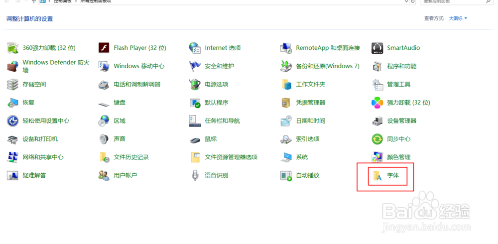Screen dimensions: 498x244
Task: Open Windows 移动中心 icon
Action: [x=104, y=66]
